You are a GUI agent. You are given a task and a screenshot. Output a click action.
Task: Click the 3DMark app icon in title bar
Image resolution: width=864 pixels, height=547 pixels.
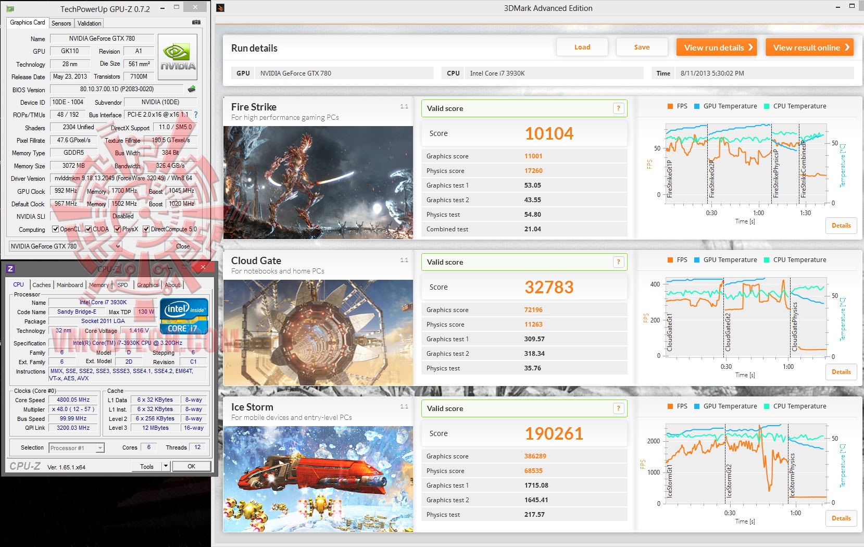[220, 8]
